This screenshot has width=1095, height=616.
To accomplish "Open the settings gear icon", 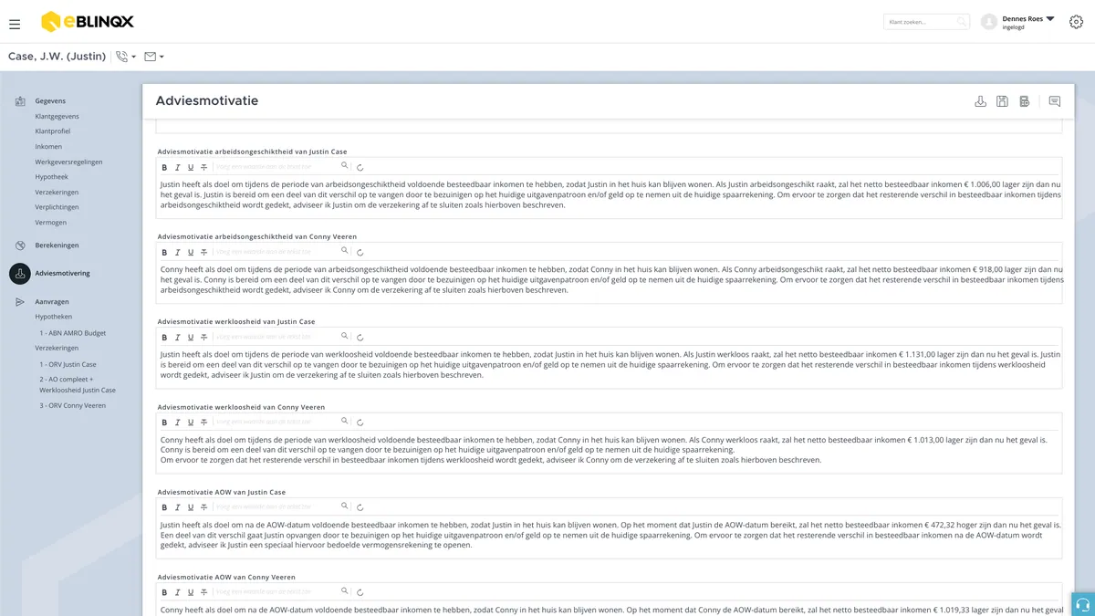I will [x=1076, y=22].
